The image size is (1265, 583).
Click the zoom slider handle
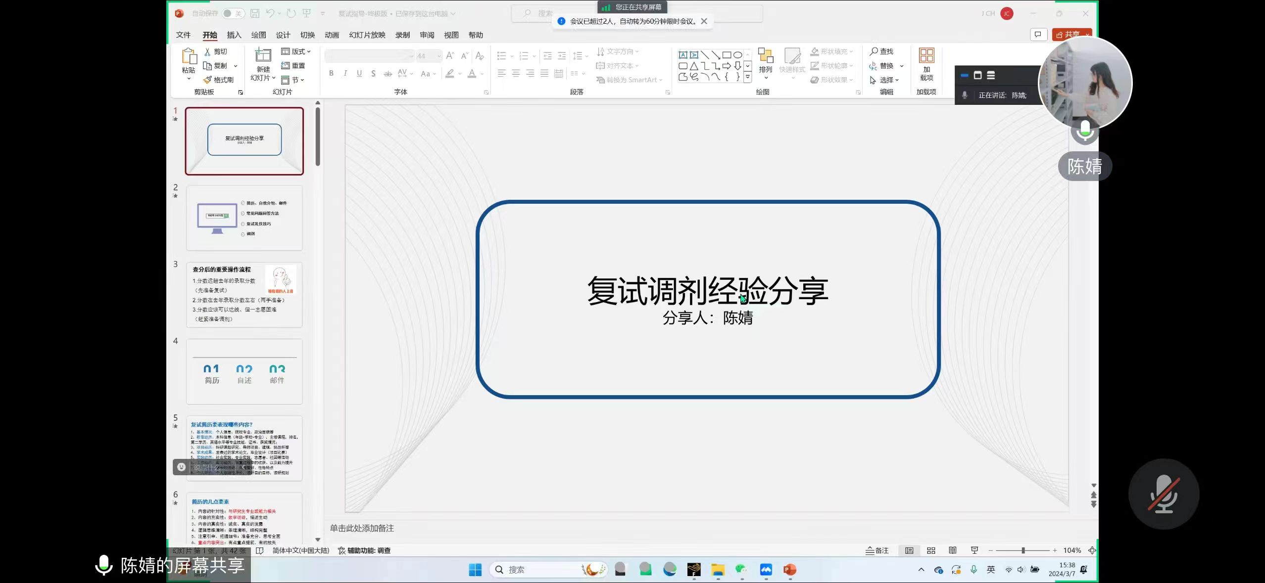pos(1023,550)
